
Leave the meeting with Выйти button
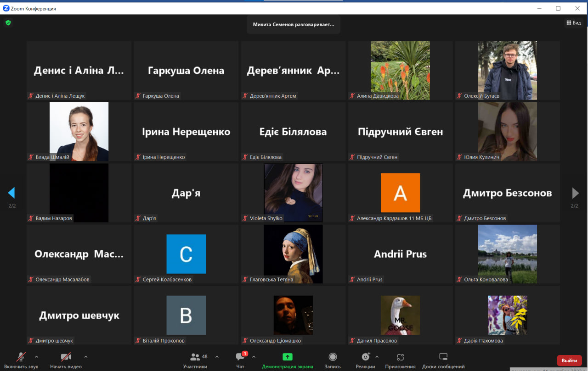coord(569,360)
